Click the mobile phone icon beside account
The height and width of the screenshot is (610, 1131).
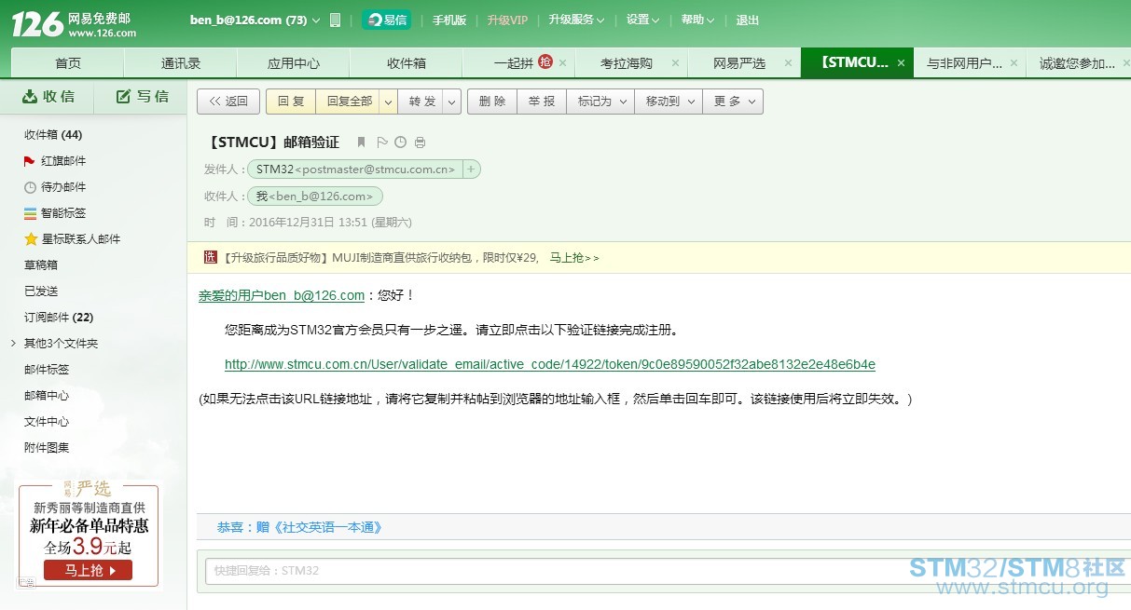click(336, 20)
